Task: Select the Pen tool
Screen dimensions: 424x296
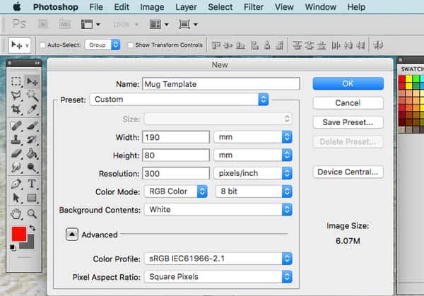Action: 16,184
